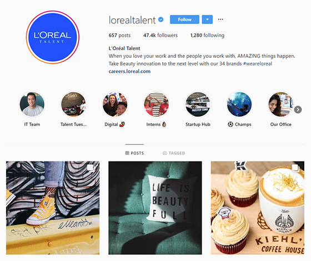311x261 pixels.
Task: Open the Kiehl's Coffee House cupcake post
Action: tap(258, 208)
